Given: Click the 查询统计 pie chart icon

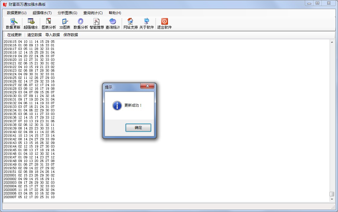Looking at the screenshot, I should pyautogui.click(x=113, y=22).
